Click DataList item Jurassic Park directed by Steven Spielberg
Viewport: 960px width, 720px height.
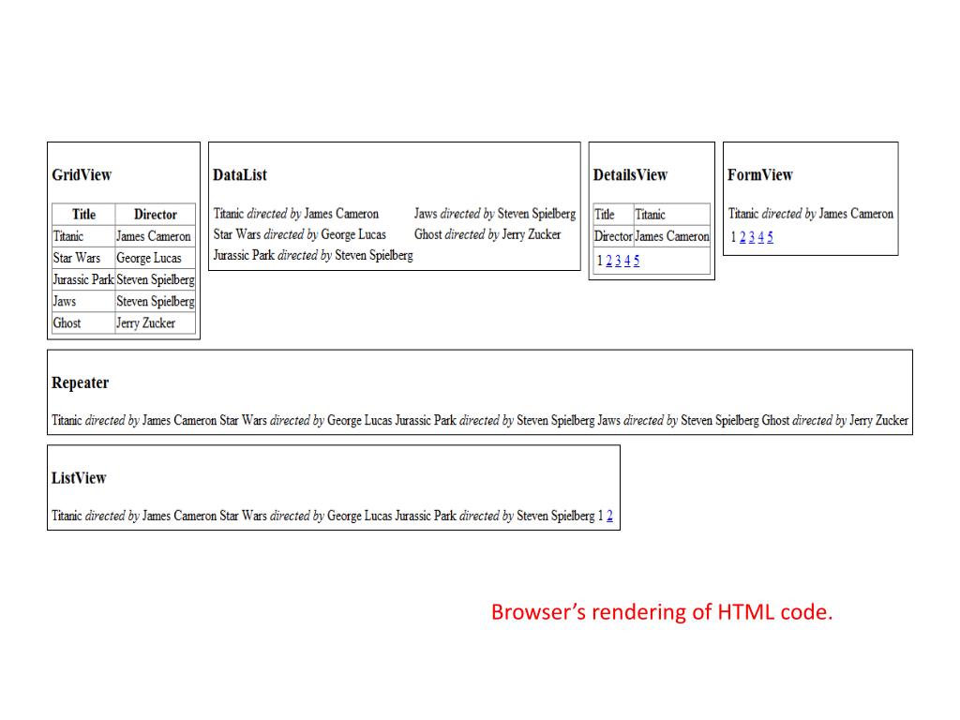click(313, 255)
